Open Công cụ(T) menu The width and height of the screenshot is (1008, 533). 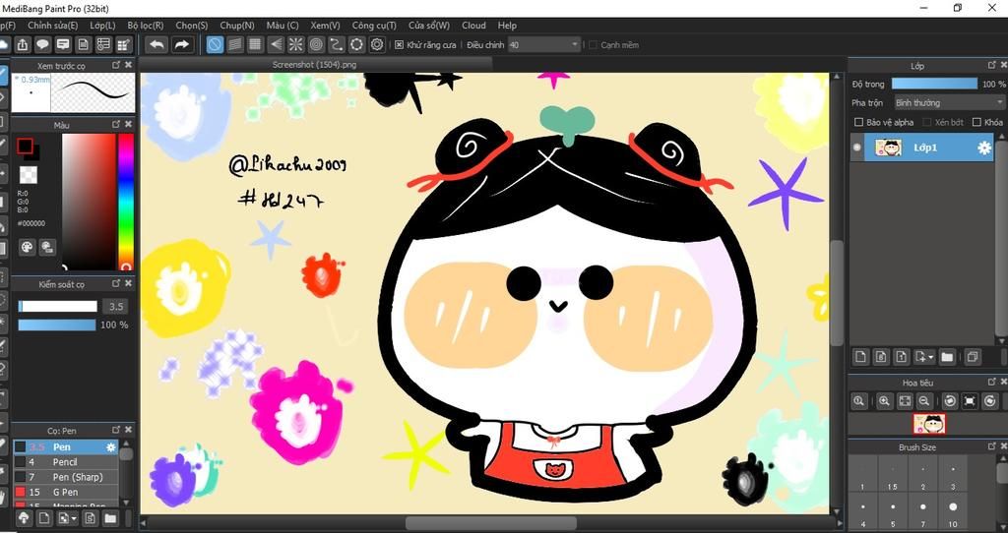(x=374, y=26)
